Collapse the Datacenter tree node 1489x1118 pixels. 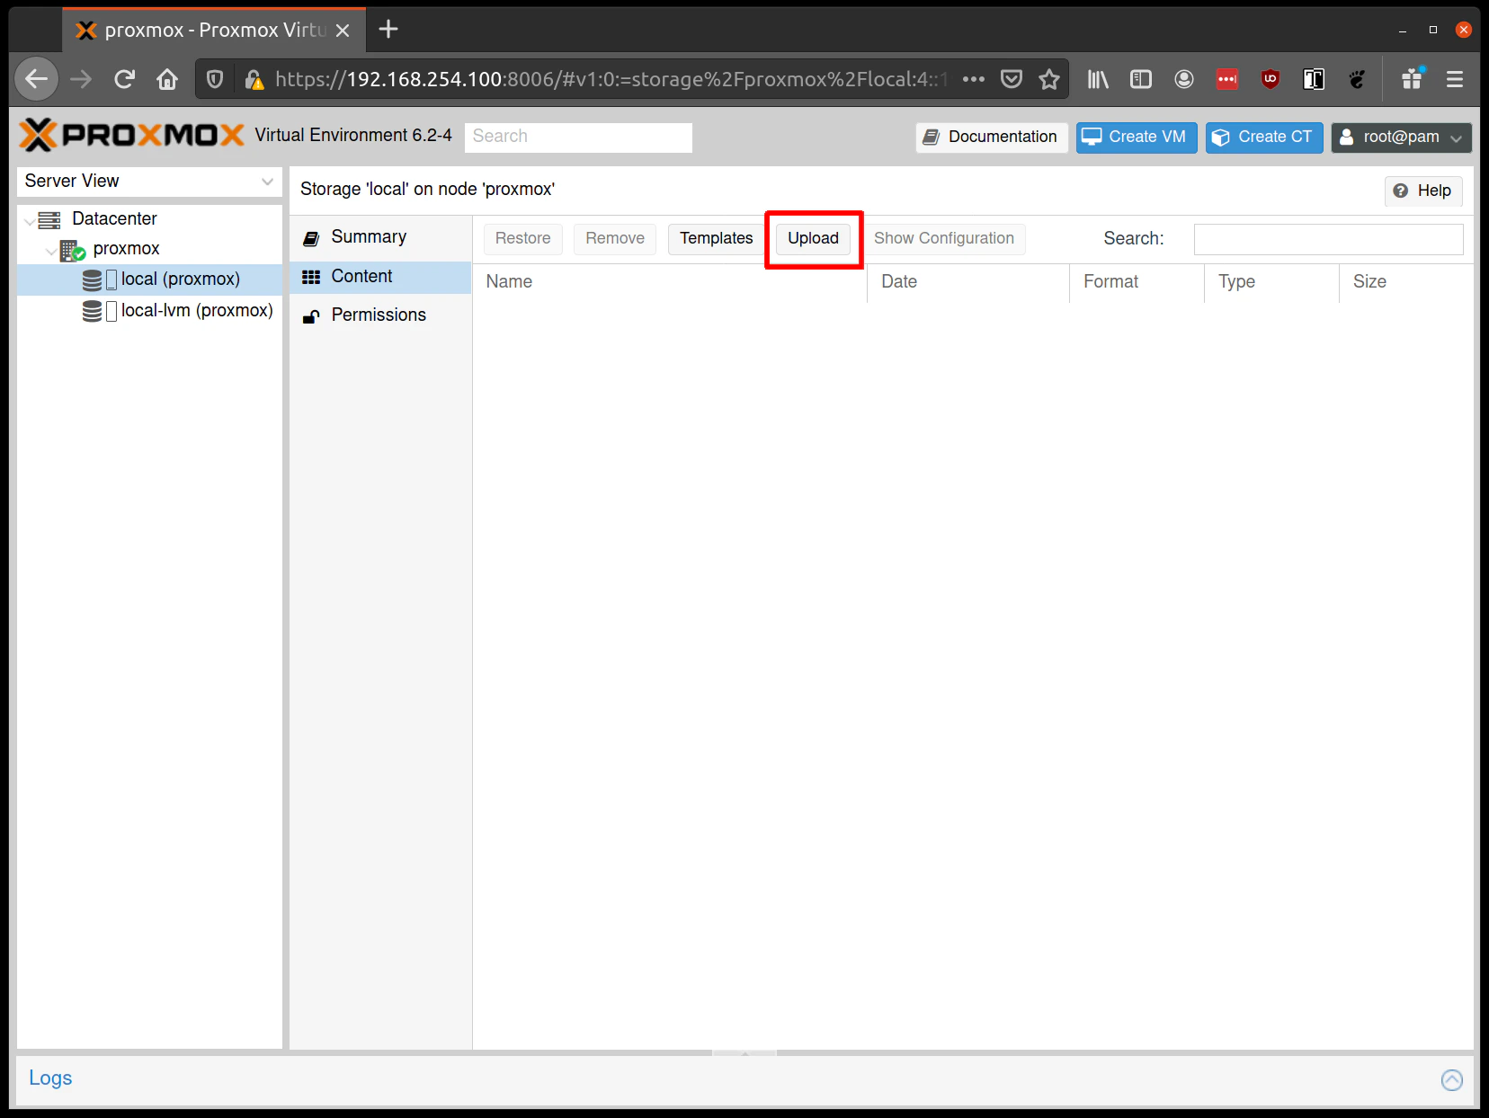30,220
